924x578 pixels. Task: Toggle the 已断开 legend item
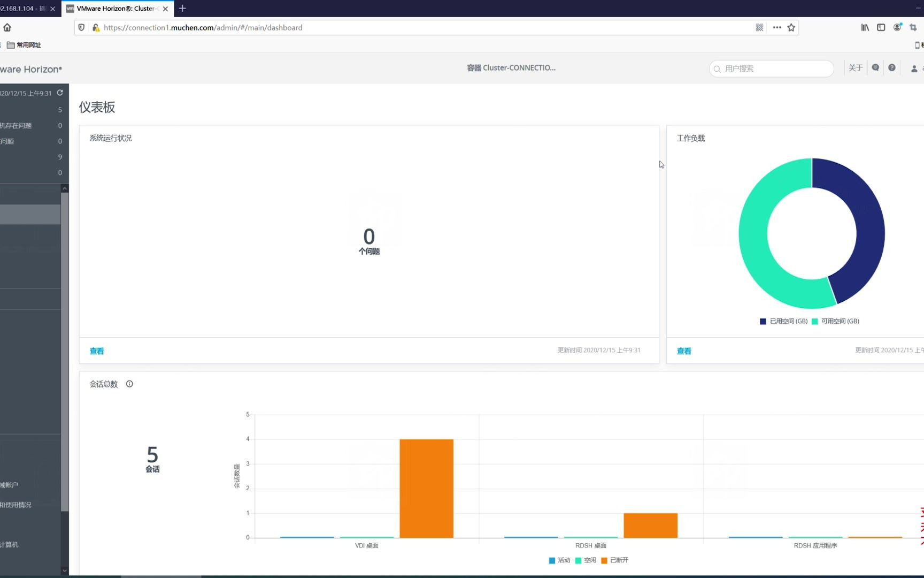[615, 560]
